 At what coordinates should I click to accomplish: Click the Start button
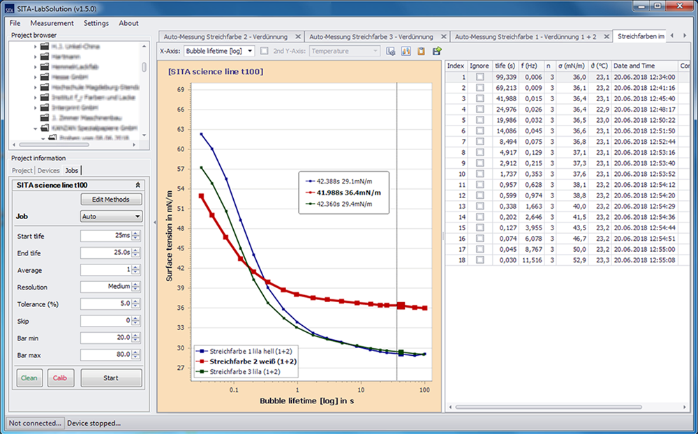pyautogui.click(x=111, y=378)
